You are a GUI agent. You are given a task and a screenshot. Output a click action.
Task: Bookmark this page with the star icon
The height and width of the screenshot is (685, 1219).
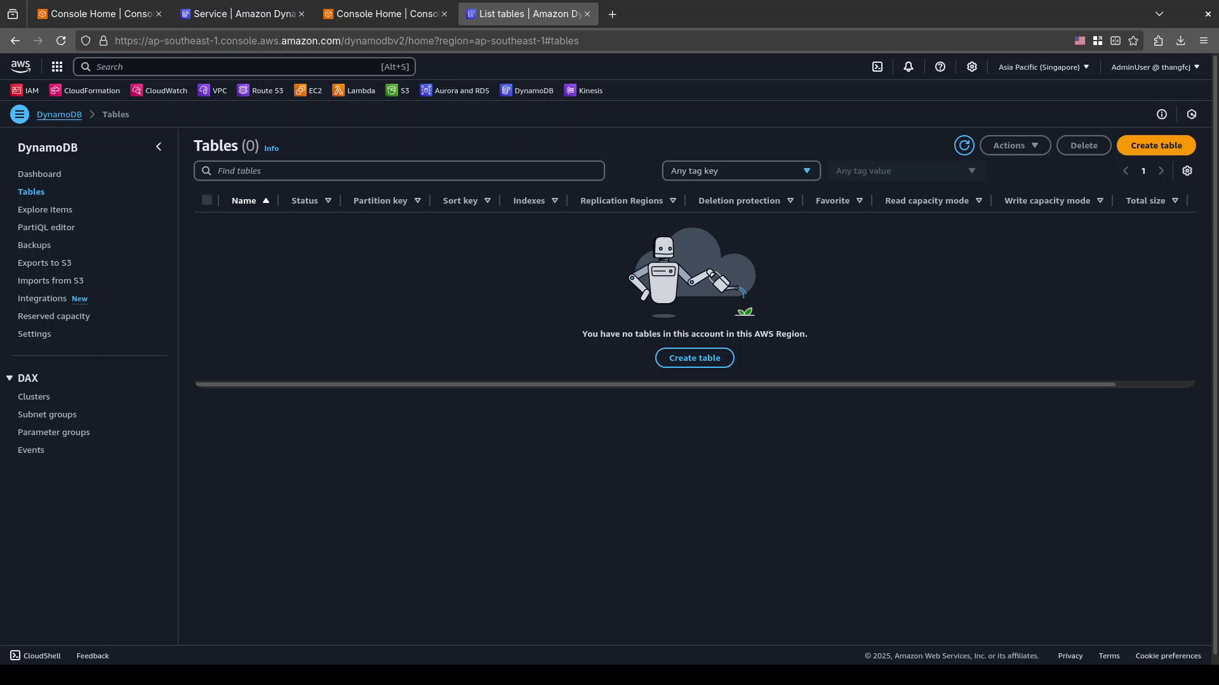click(x=1133, y=41)
